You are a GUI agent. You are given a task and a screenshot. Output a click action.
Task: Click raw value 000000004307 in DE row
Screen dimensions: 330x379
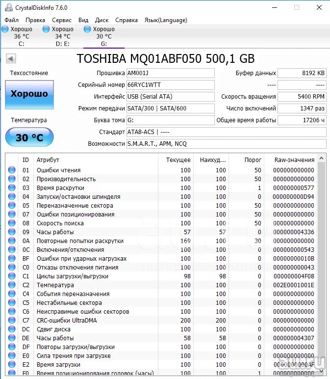click(x=294, y=338)
